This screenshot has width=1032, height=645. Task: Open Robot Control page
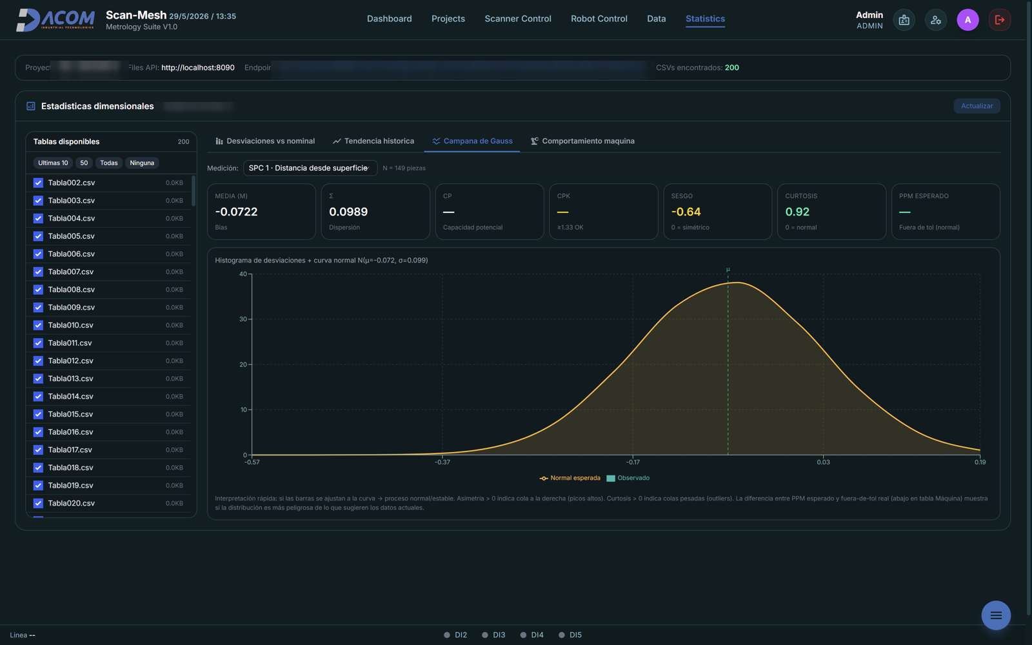click(599, 19)
